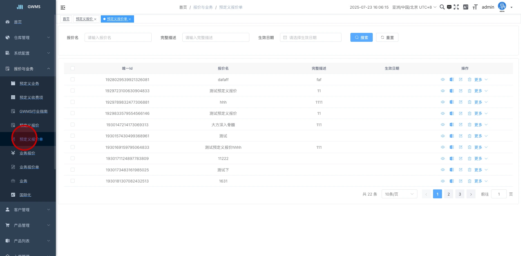Check the checkbox for the dafaff row
The image size is (521, 256).
click(x=73, y=80)
